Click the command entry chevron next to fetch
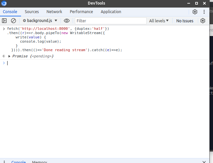This screenshot has height=163, width=213. coord(4,29)
